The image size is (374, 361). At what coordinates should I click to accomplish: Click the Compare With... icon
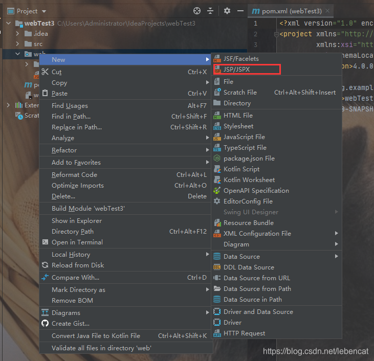[x=45, y=277]
